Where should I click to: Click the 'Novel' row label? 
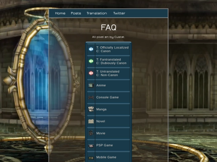click(x=100, y=121)
